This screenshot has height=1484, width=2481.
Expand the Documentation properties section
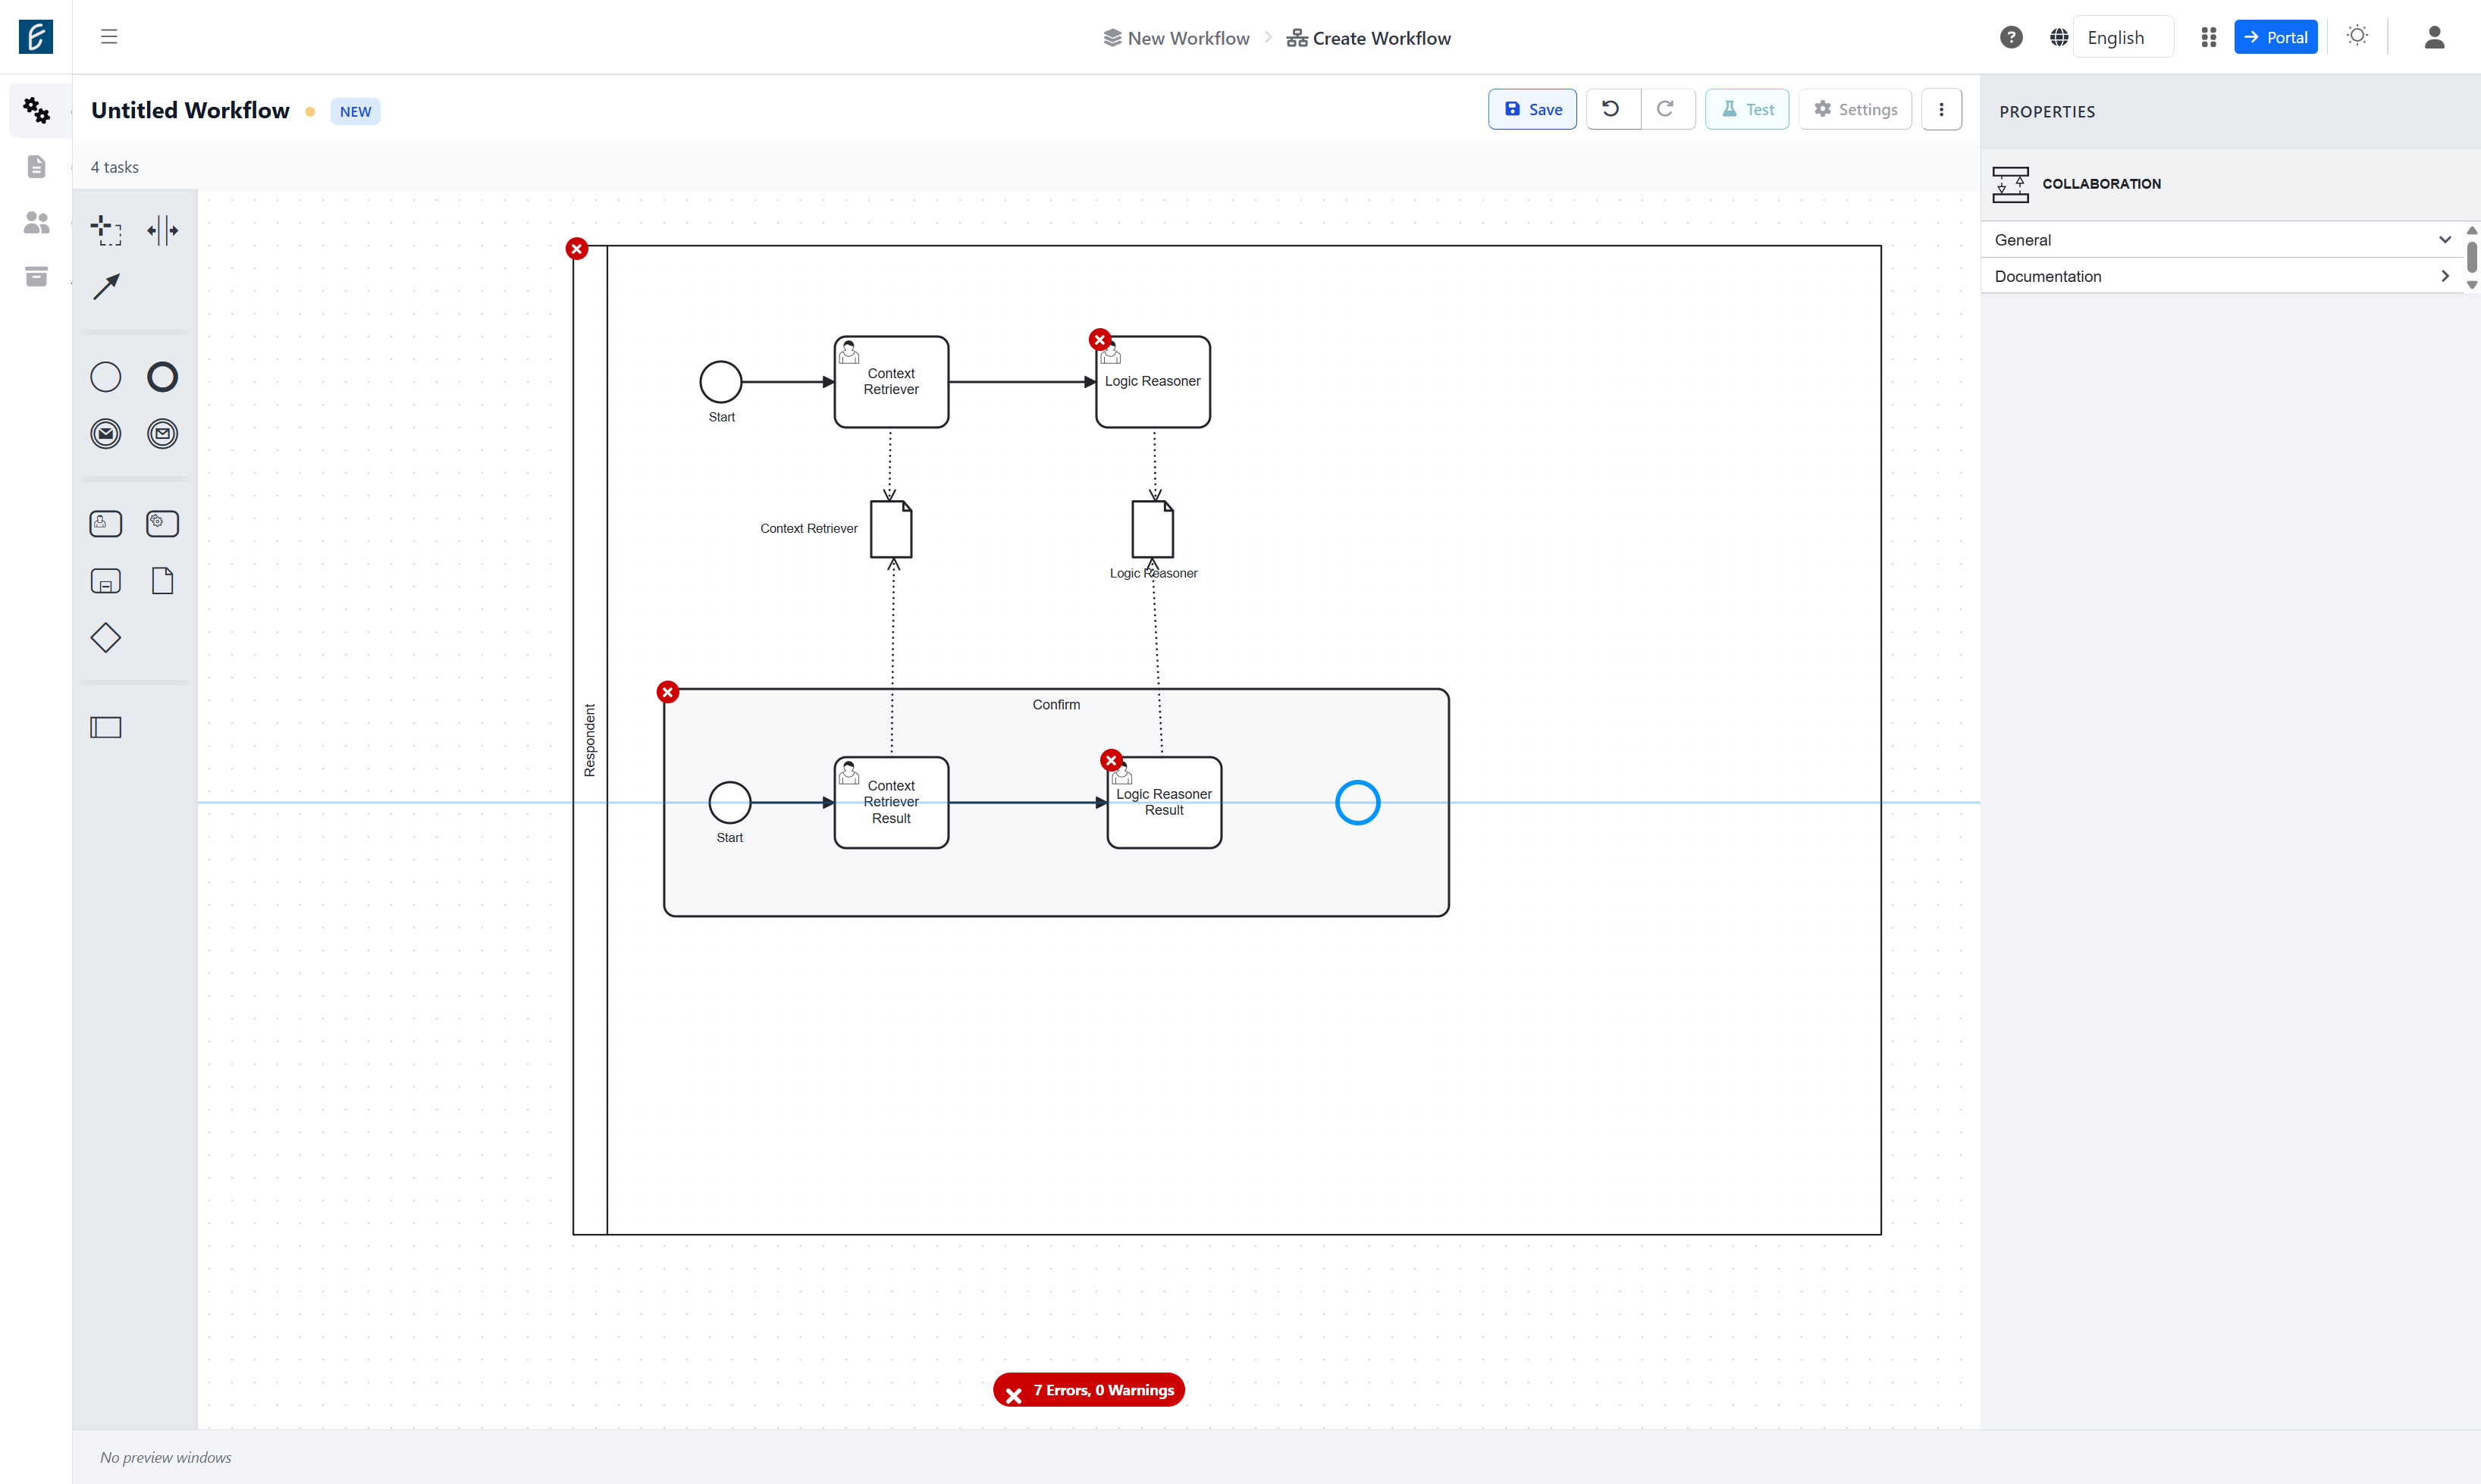(2222, 276)
